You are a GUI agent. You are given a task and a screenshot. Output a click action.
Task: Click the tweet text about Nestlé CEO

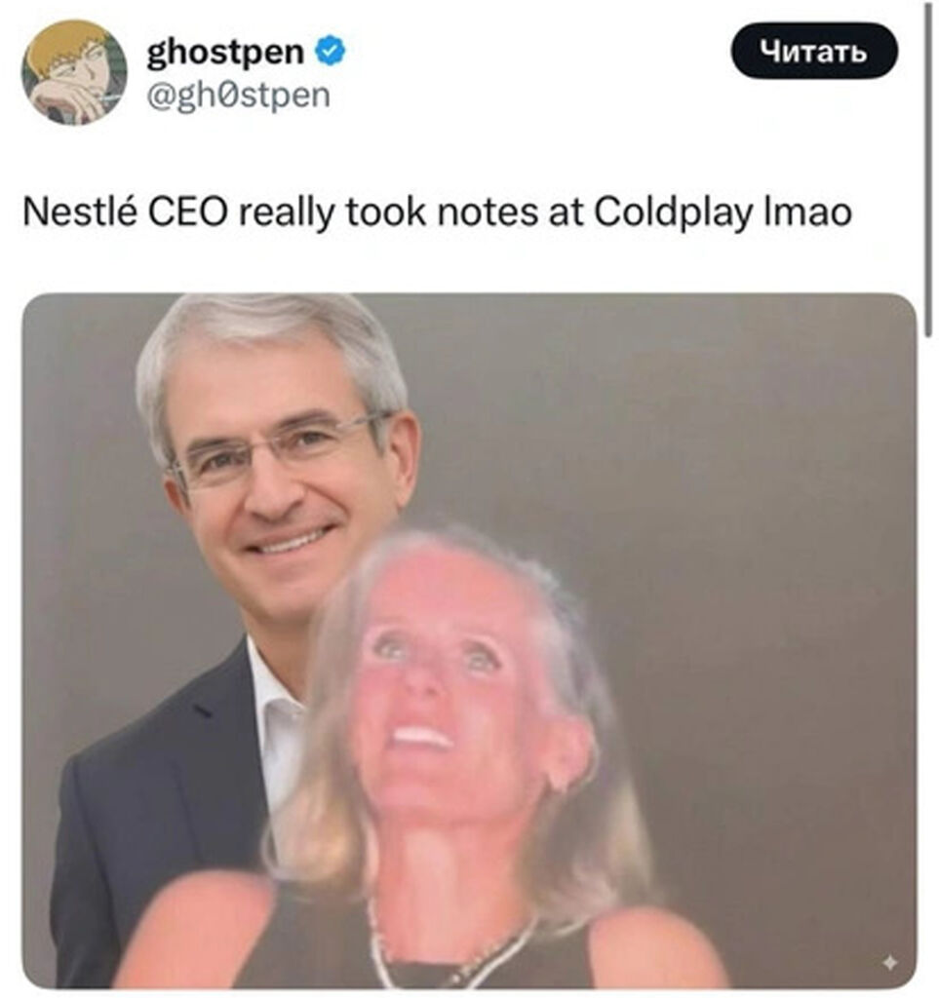[437, 212]
